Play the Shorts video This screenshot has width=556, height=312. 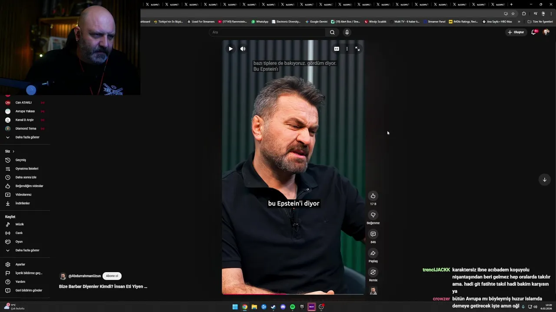(231, 49)
